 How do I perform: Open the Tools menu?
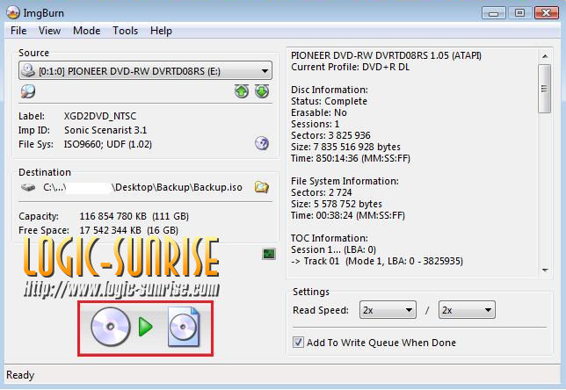(126, 31)
